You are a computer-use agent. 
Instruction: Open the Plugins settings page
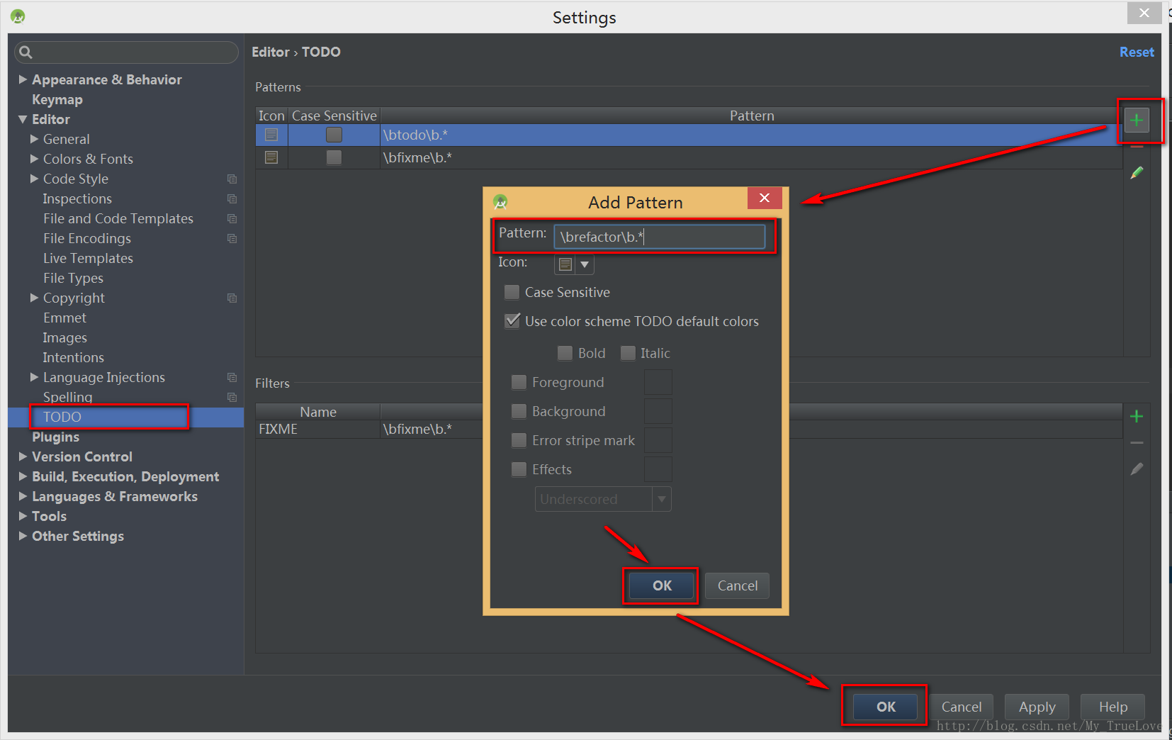point(55,437)
